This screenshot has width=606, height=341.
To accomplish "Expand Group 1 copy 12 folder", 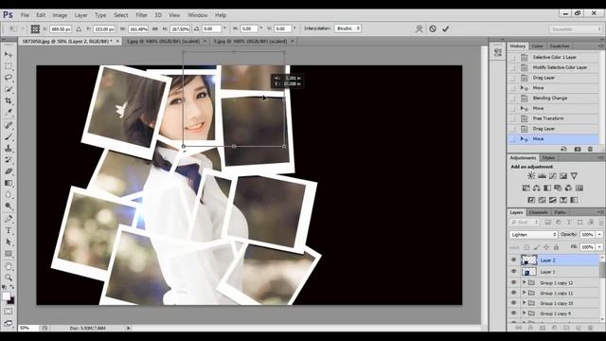I will point(525,282).
